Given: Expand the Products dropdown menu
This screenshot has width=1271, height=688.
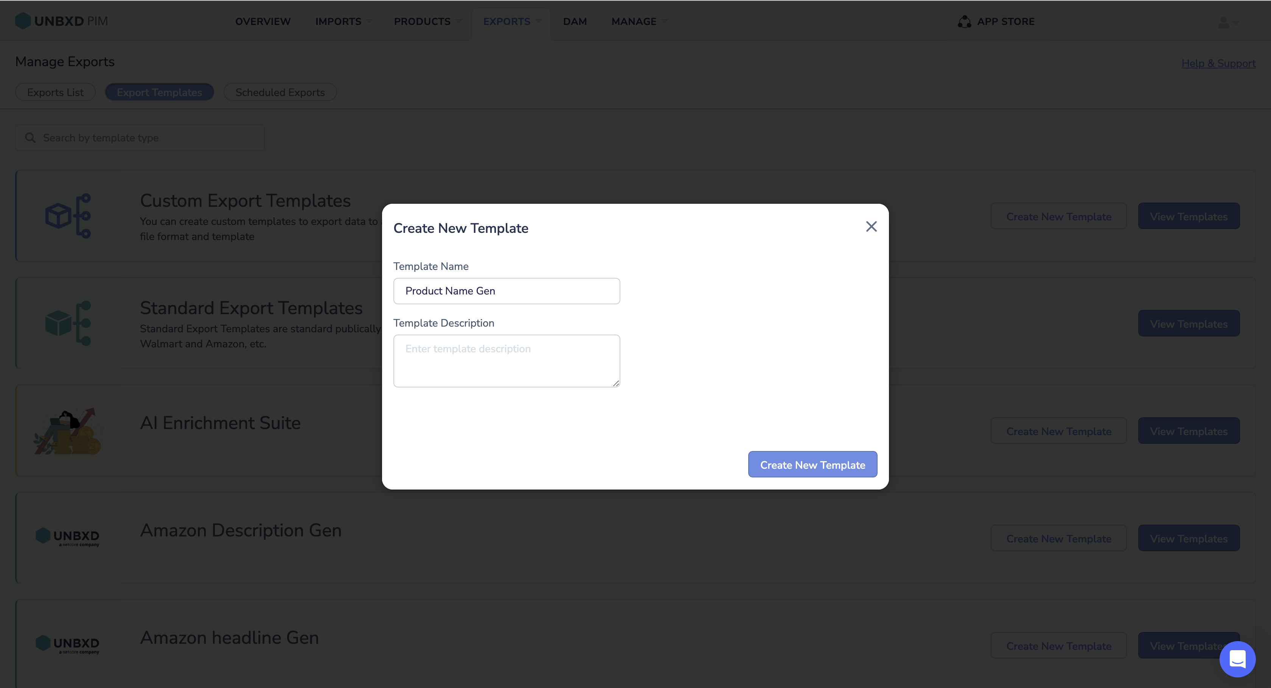Looking at the screenshot, I should (428, 22).
